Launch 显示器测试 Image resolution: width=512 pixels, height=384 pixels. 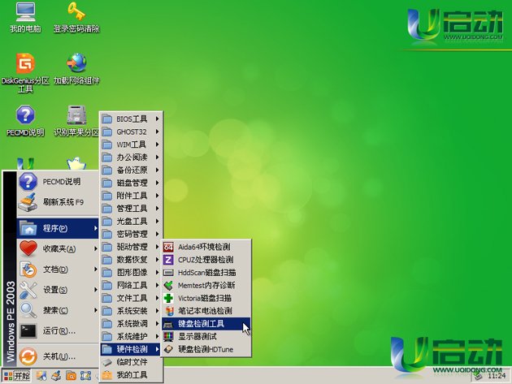point(206,336)
